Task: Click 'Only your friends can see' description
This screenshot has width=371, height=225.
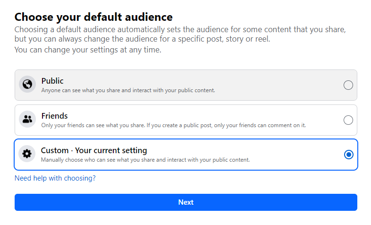Action: pos(173,125)
